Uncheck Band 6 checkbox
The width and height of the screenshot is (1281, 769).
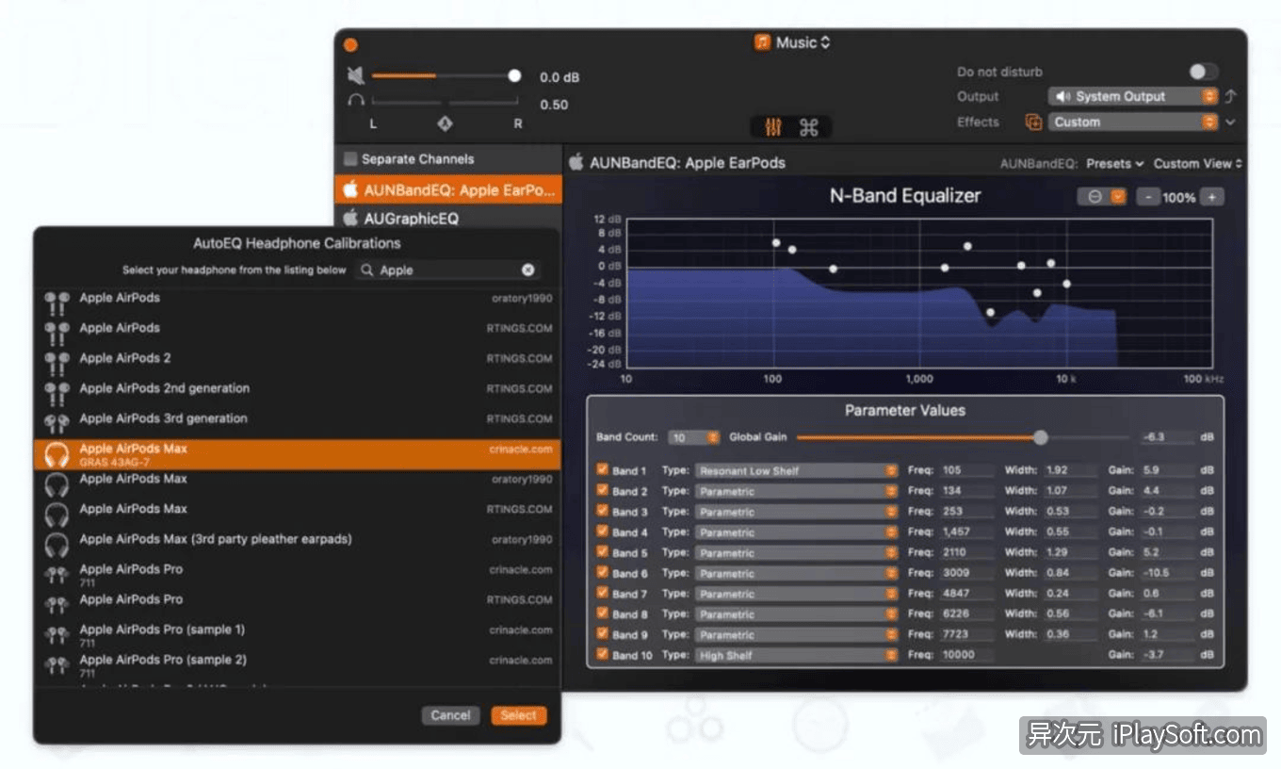[603, 572]
